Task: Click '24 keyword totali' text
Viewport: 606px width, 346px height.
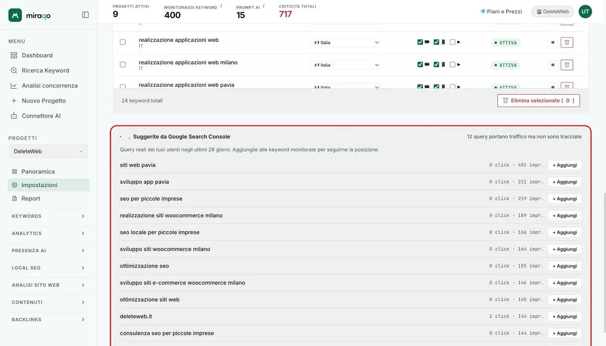Action: point(142,100)
